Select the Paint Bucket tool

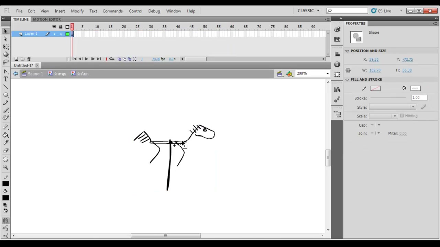coord(5,135)
